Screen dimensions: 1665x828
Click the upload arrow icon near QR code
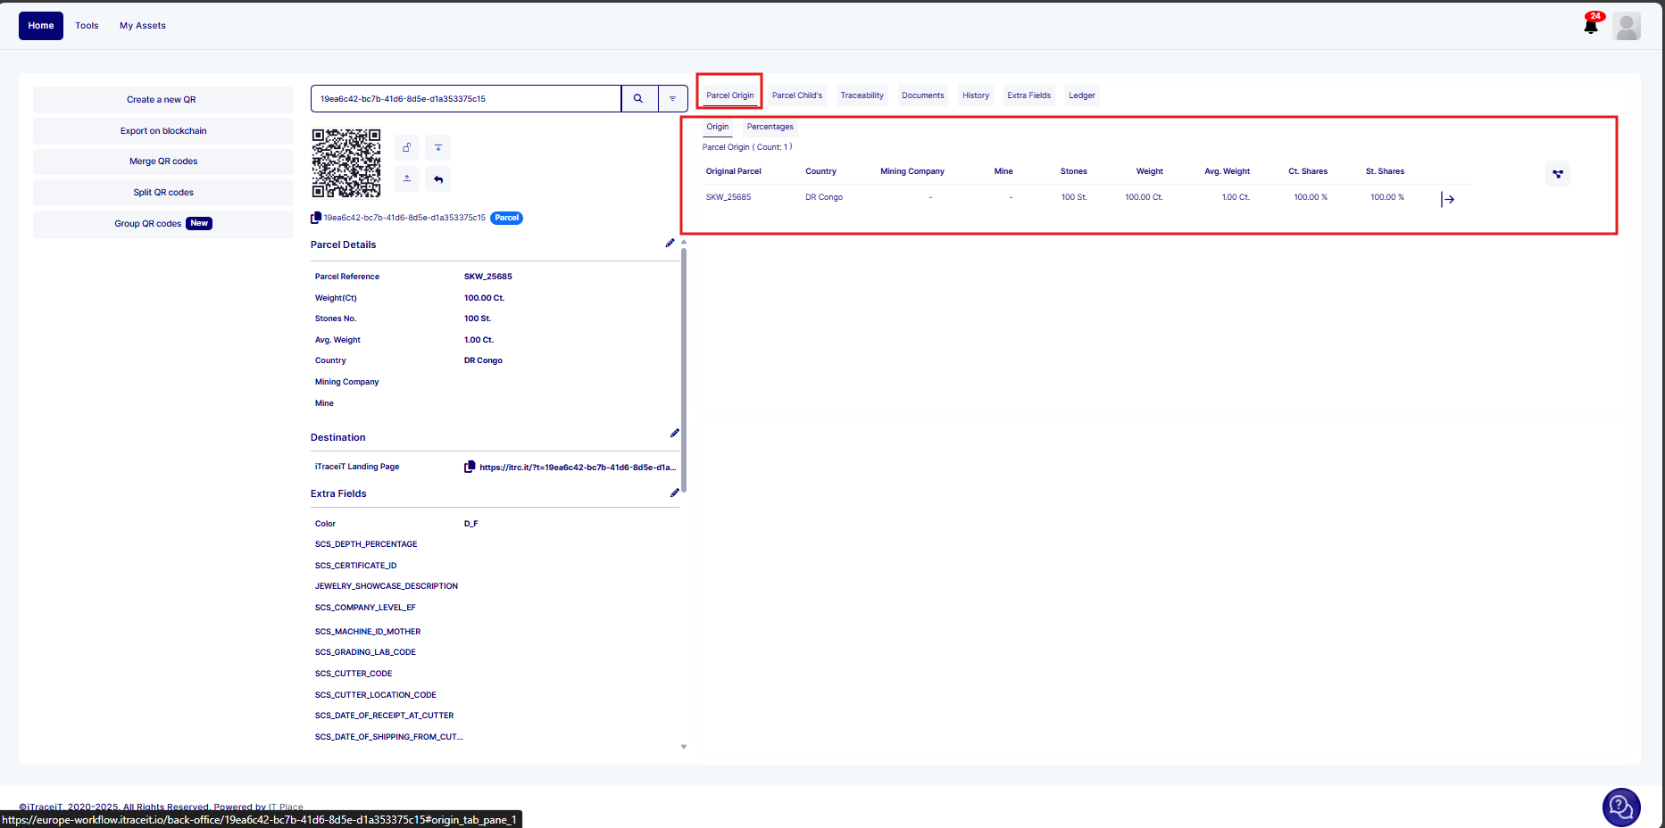pyautogui.click(x=406, y=178)
